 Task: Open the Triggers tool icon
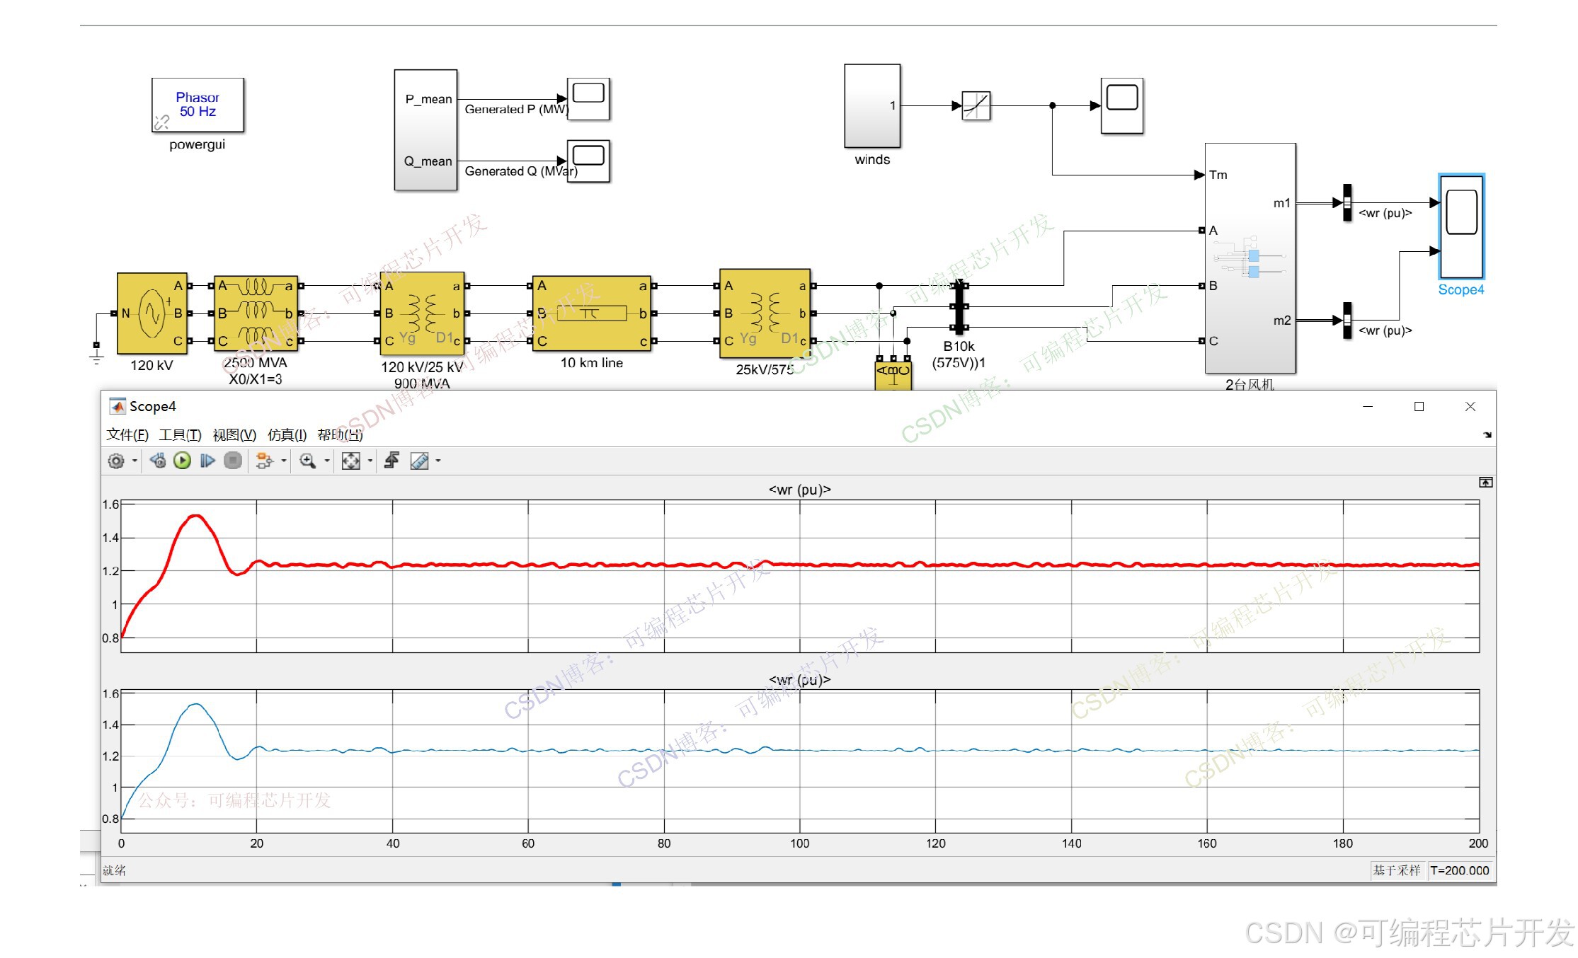coord(391,461)
